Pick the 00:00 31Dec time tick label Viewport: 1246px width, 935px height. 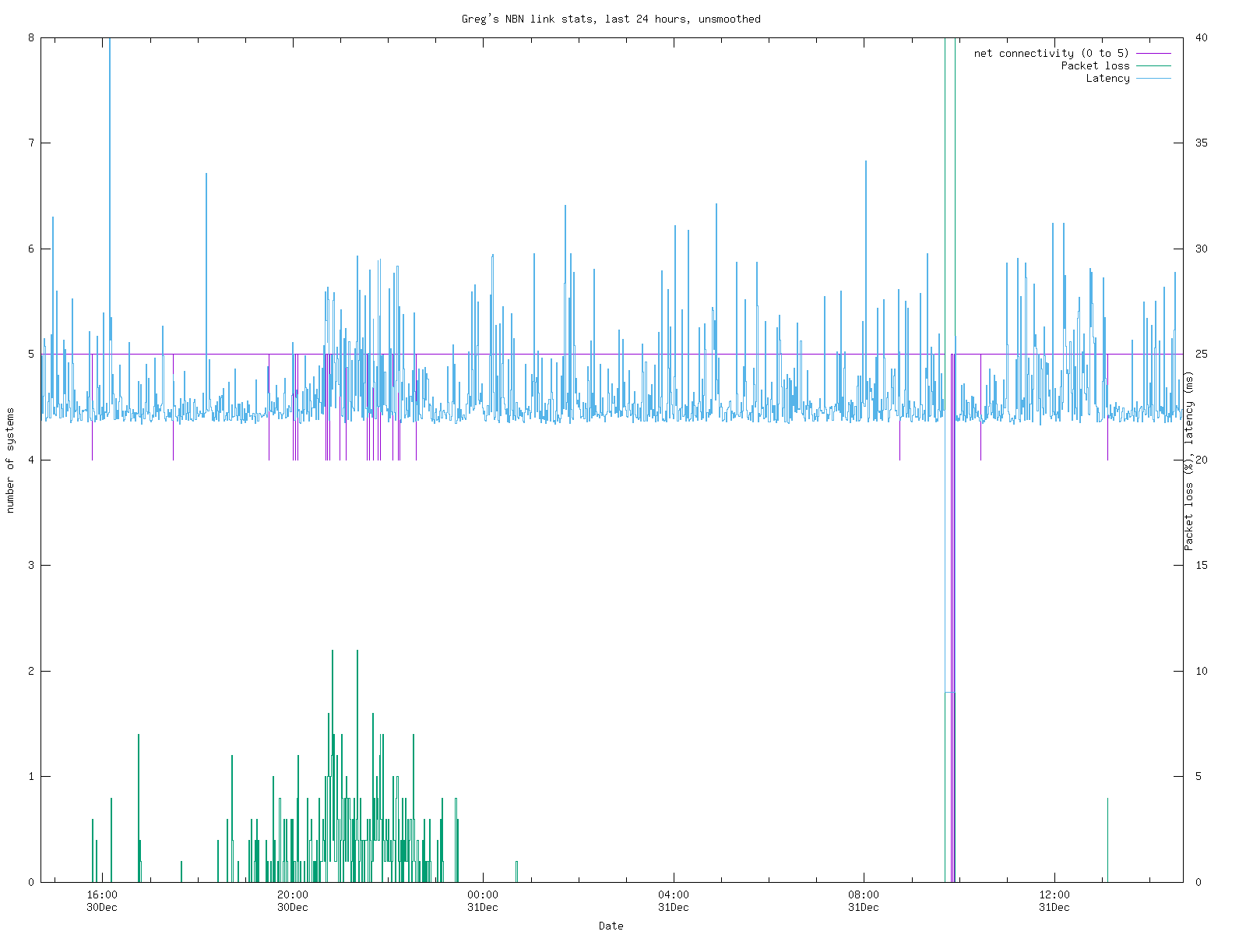click(483, 901)
